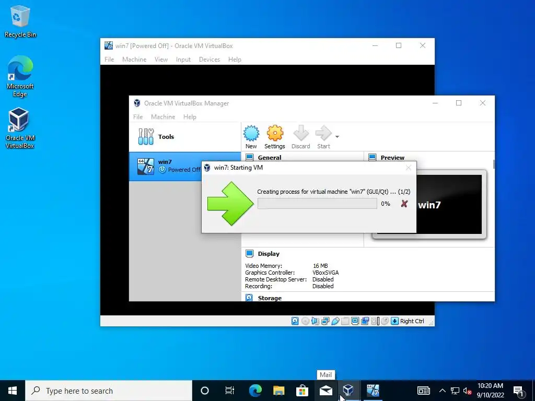
Task: Show hidden system tray icons
Action: [x=442, y=391]
